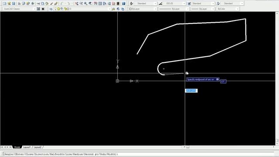Open the Dimension Style manager icon
This screenshot has width=279, height=157.
coord(160,3)
